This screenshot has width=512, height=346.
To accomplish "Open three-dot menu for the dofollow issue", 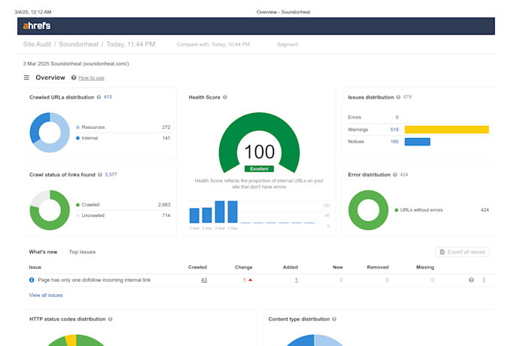I will pos(483,280).
